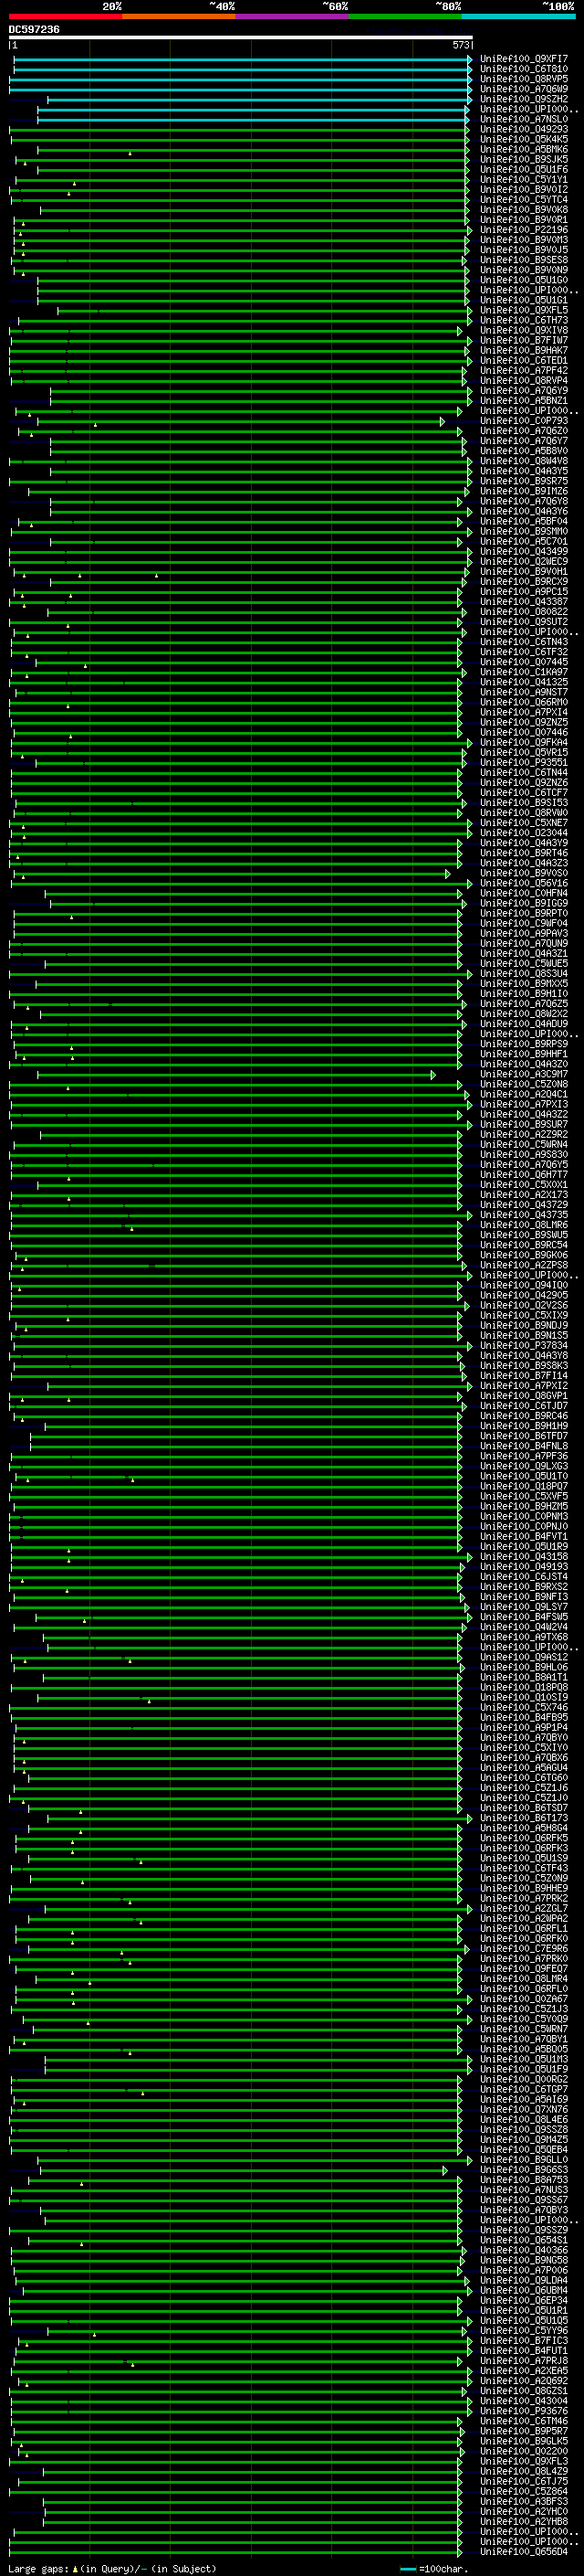
Task: Open hit UniRef100_Q9SZH2
Action: pyautogui.click(x=524, y=99)
